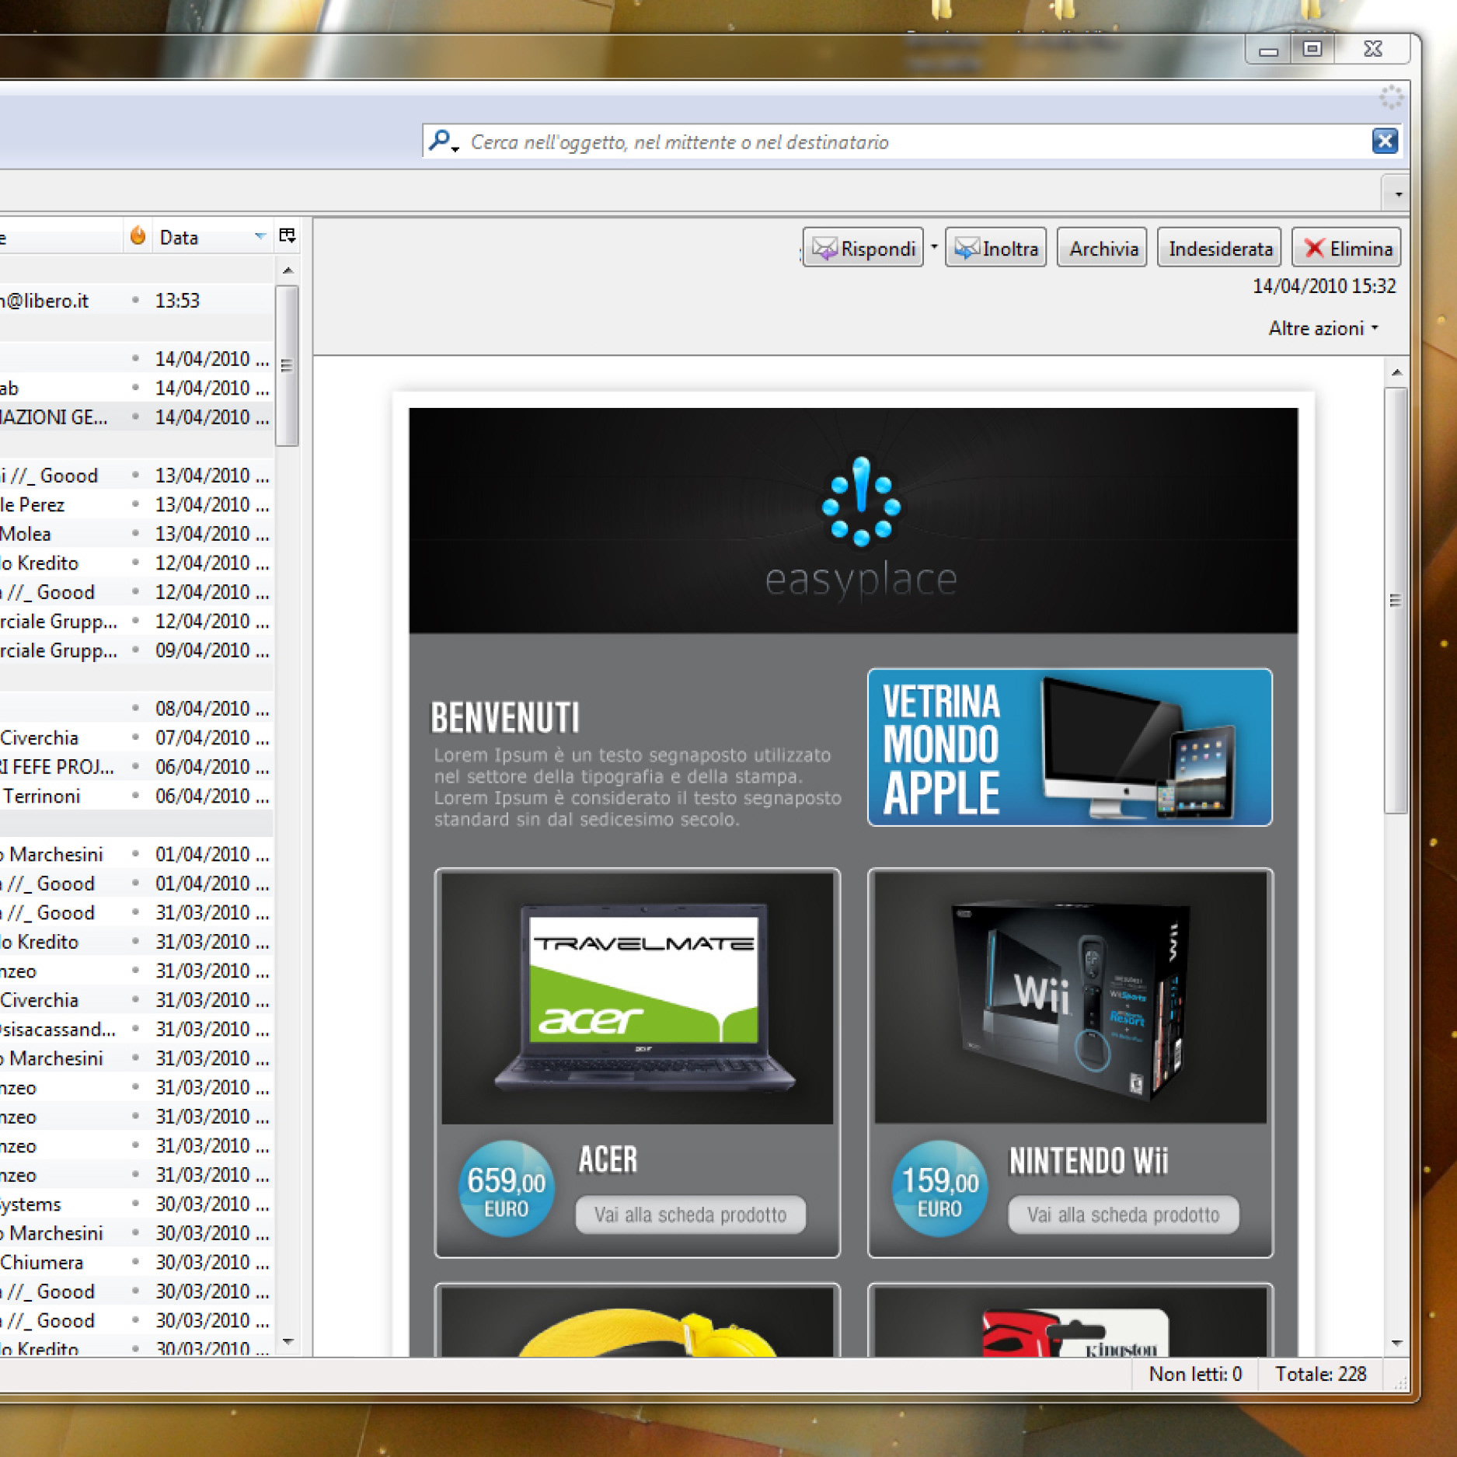Click the Kingston product image
The width and height of the screenshot is (1457, 1457).
pos(1070,1323)
